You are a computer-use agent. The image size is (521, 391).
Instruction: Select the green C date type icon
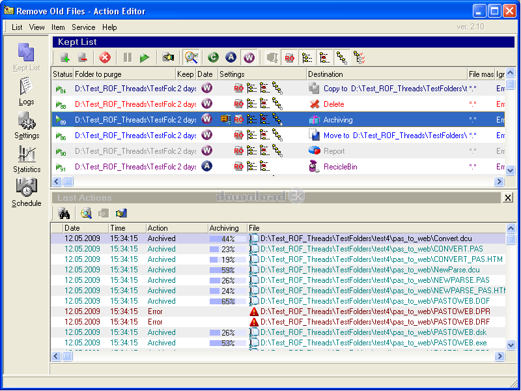click(213, 57)
